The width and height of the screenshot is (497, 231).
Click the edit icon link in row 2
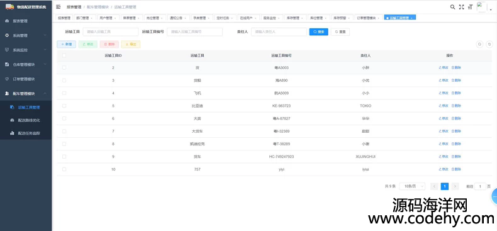444,67
